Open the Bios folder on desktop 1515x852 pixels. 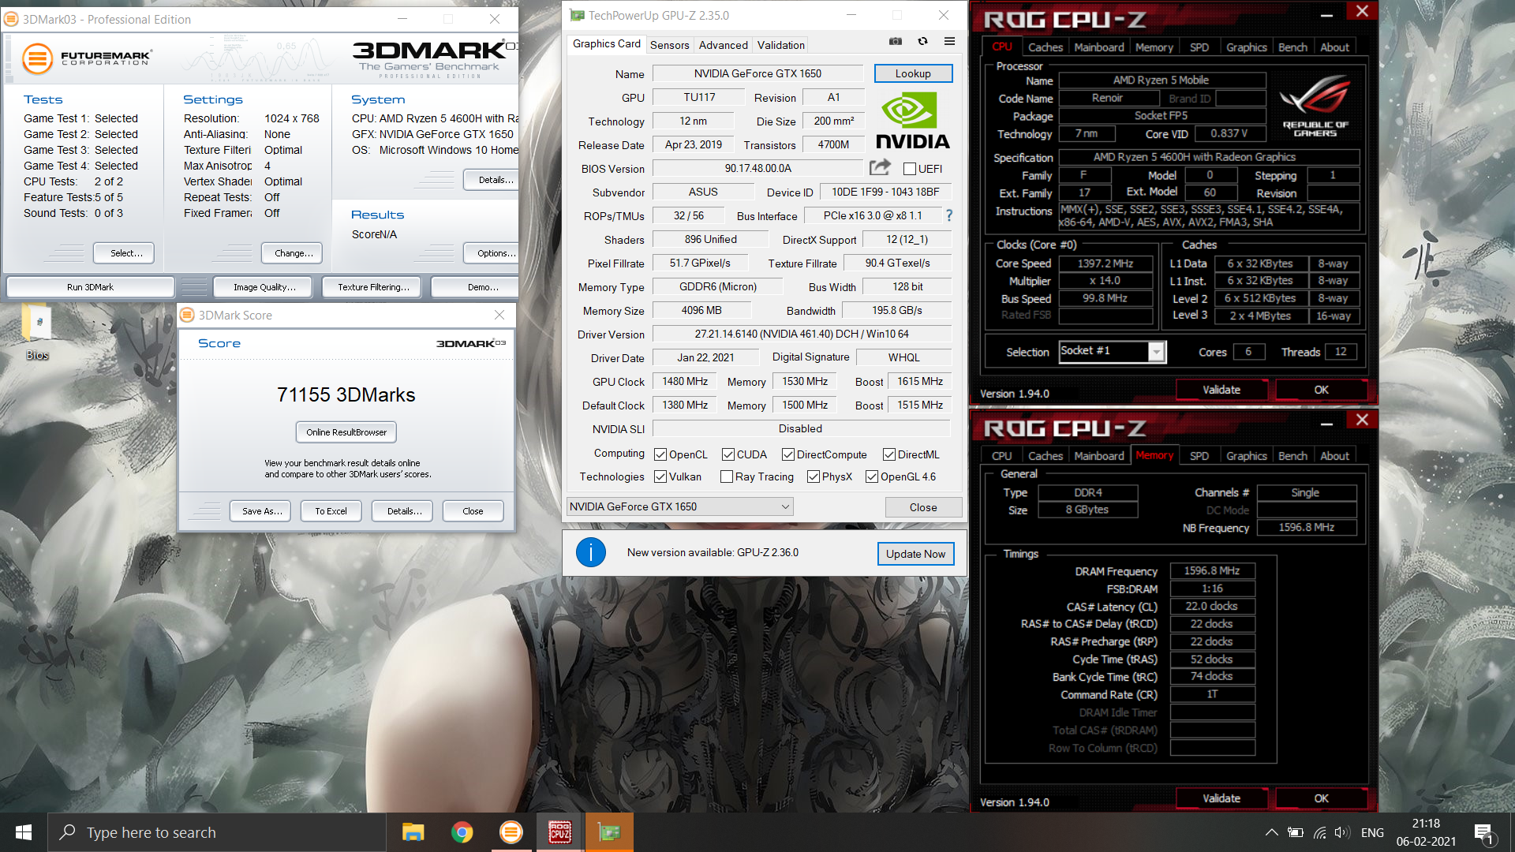pyautogui.click(x=37, y=333)
